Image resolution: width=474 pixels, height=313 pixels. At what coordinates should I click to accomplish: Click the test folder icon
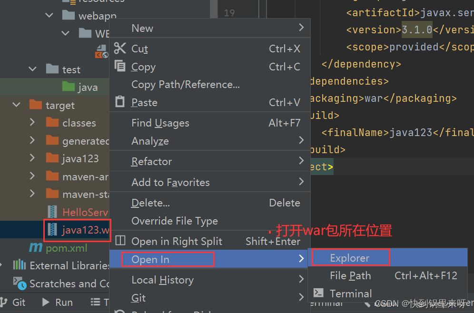click(52, 69)
